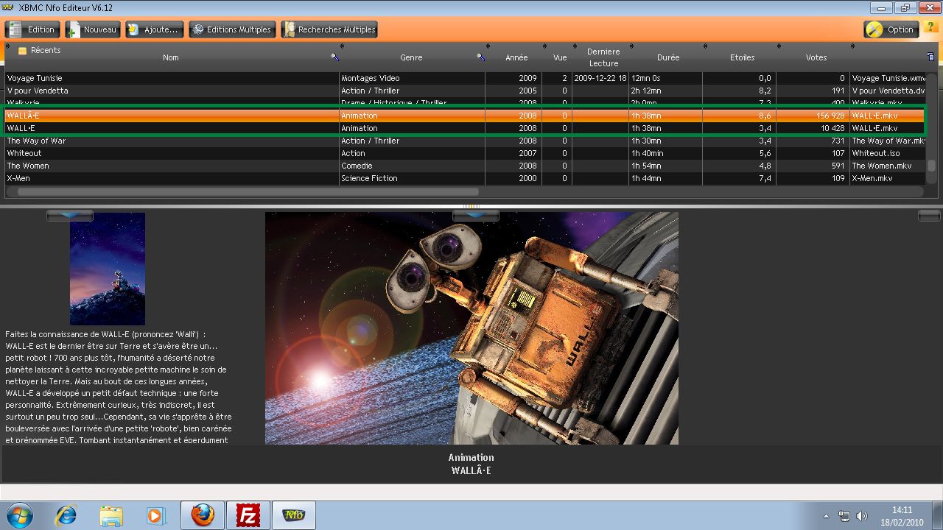Image resolution: width=943 pixels, height=530 pixels.
Task: Open the network tray icon
Action: (844, 516)
